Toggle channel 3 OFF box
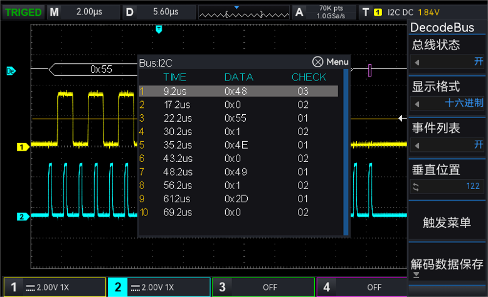 (x=263, y=287)
